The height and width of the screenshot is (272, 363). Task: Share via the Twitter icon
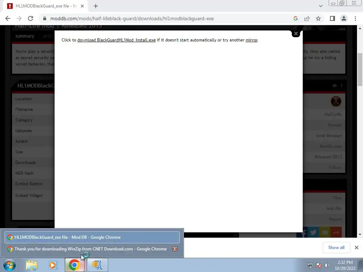(313, 232)
